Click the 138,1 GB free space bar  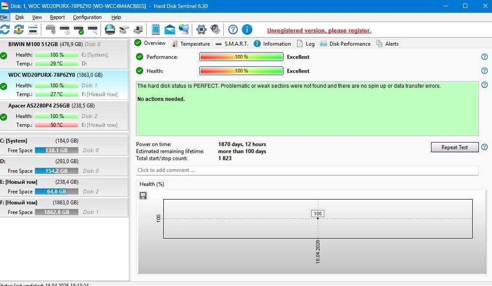[x=57, y=150]
